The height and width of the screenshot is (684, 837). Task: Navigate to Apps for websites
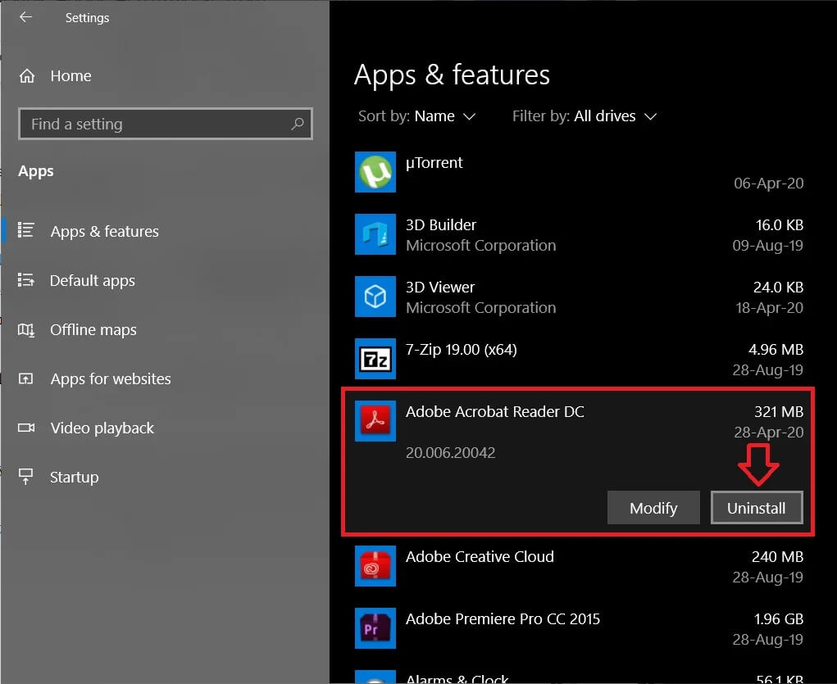111,378
